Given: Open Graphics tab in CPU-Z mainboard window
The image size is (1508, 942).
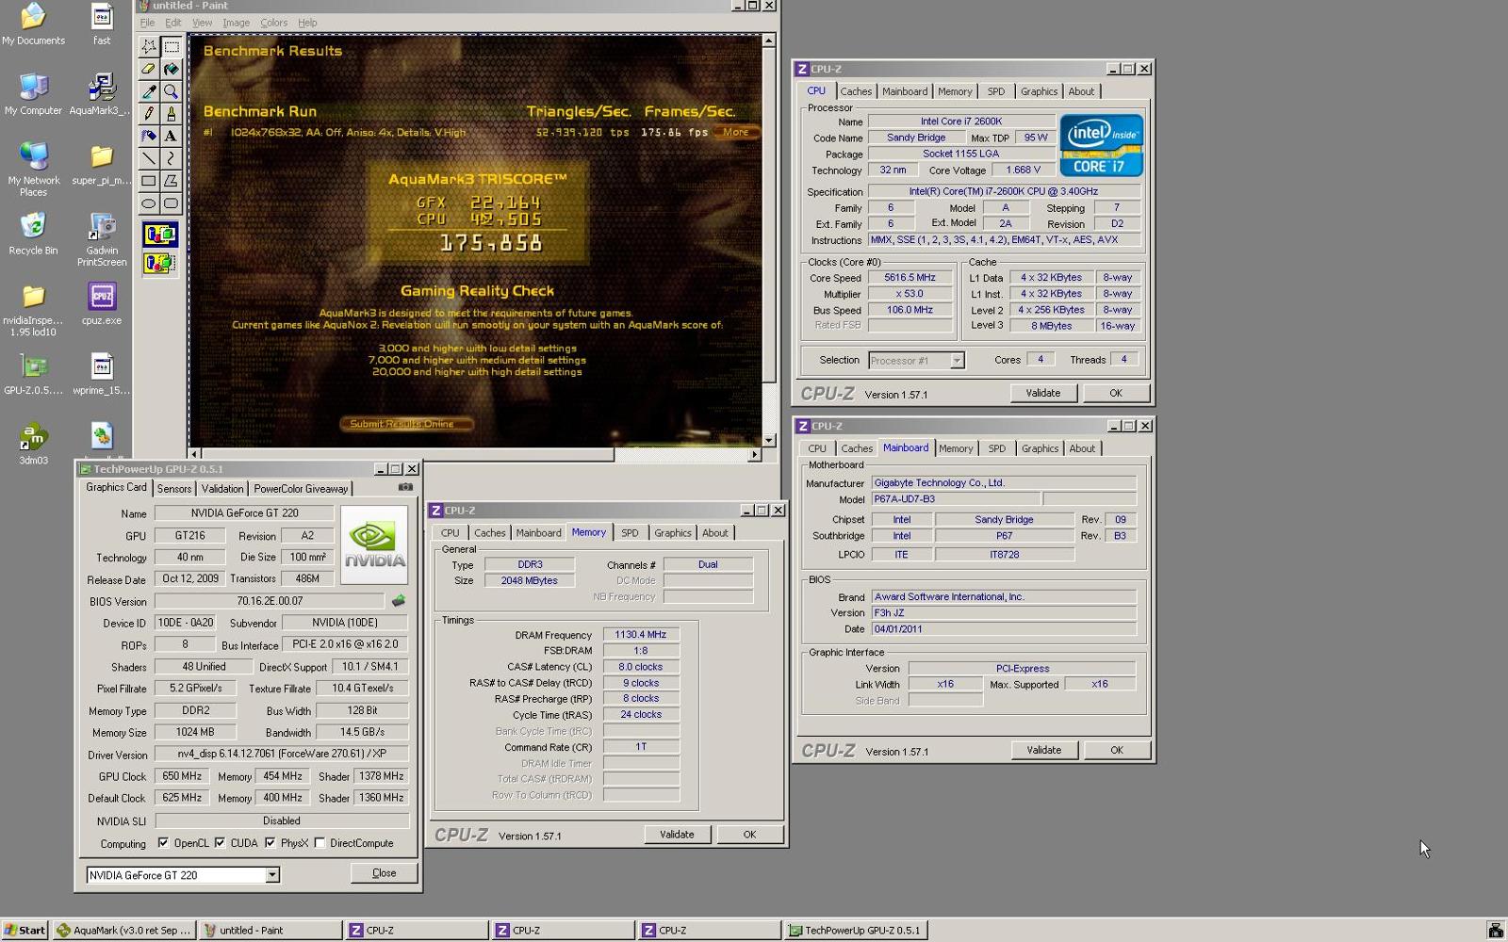Looking at the screenshot, I should [1040, 448].
